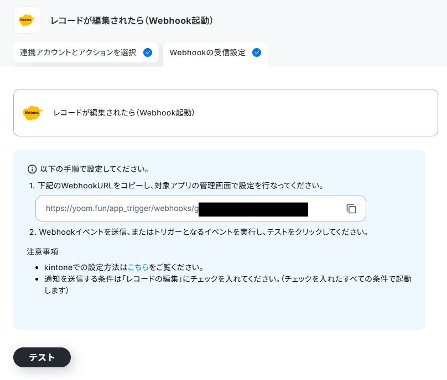
Task: Click the kintone logo in the page header
Action: (27, 20)
